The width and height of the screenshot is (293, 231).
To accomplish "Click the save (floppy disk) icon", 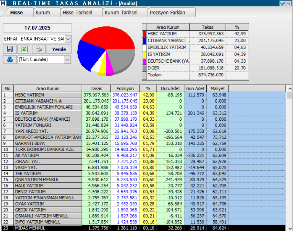I will [x=10, y=49].
